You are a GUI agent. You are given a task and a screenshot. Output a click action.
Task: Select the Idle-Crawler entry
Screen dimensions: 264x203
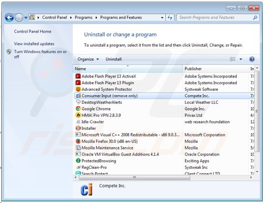164,121
